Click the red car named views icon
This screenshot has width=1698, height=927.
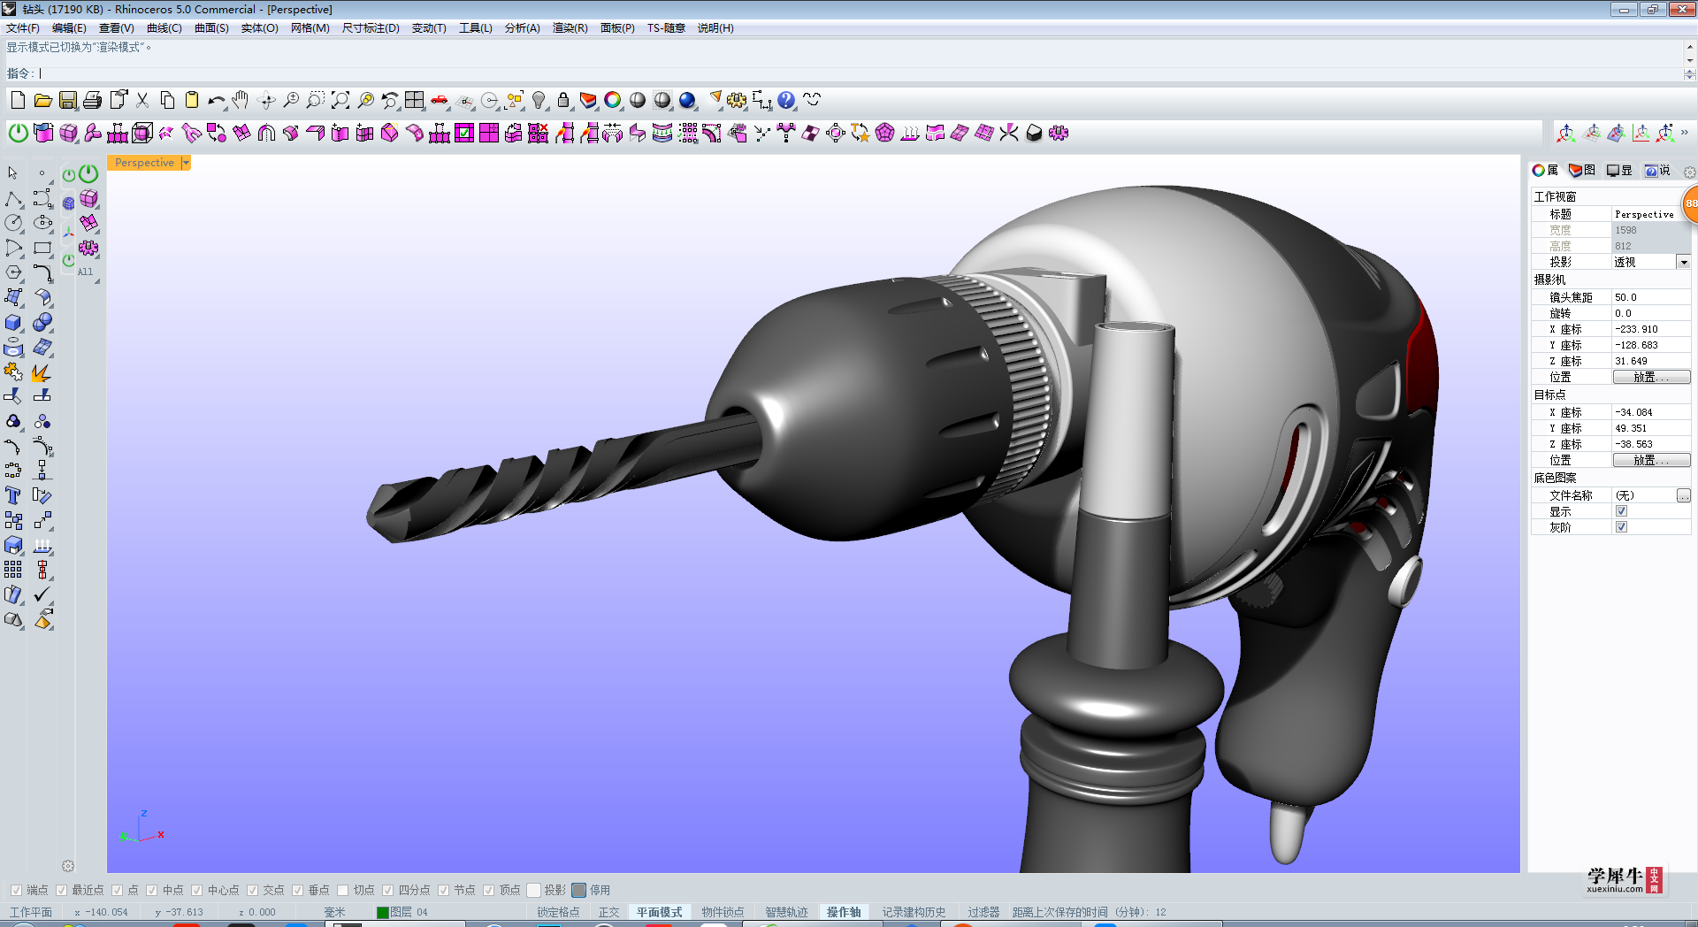pos(440,100)
